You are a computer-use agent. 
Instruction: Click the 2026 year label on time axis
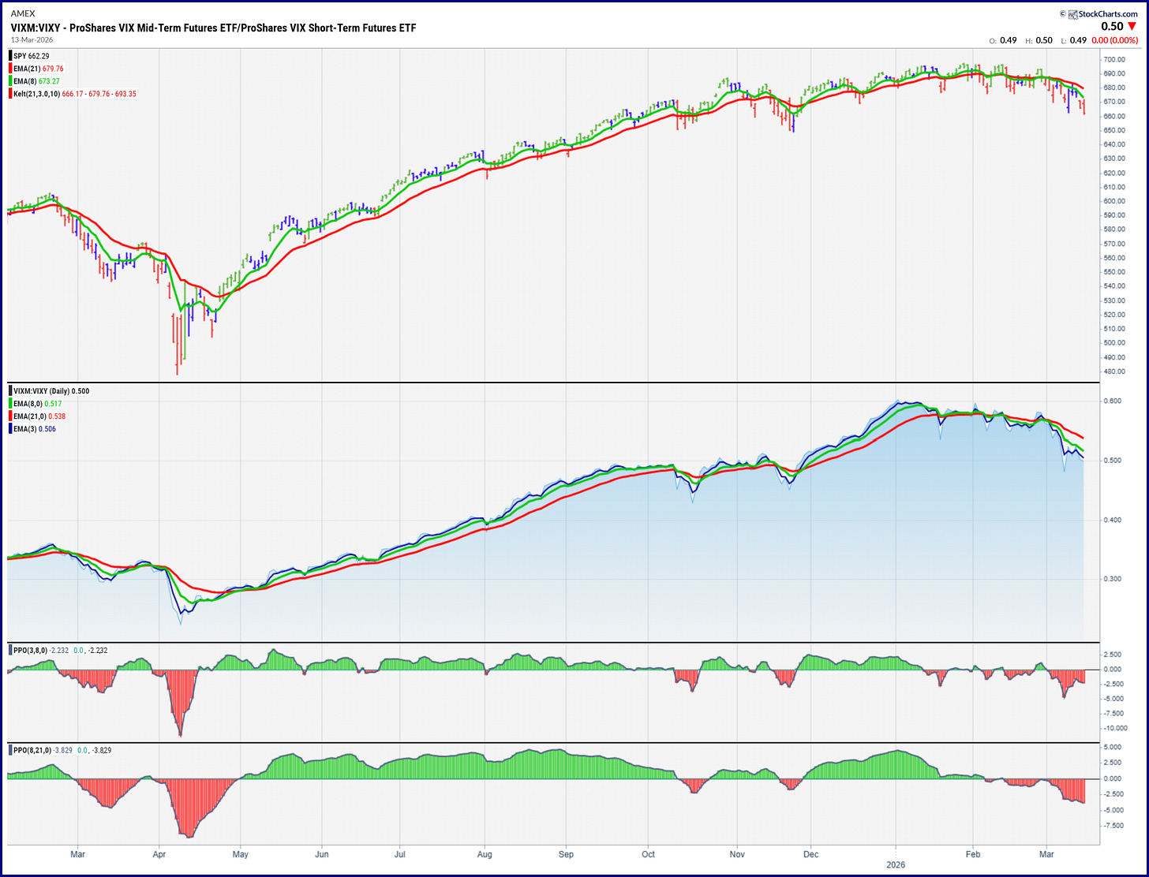[896, 864]
